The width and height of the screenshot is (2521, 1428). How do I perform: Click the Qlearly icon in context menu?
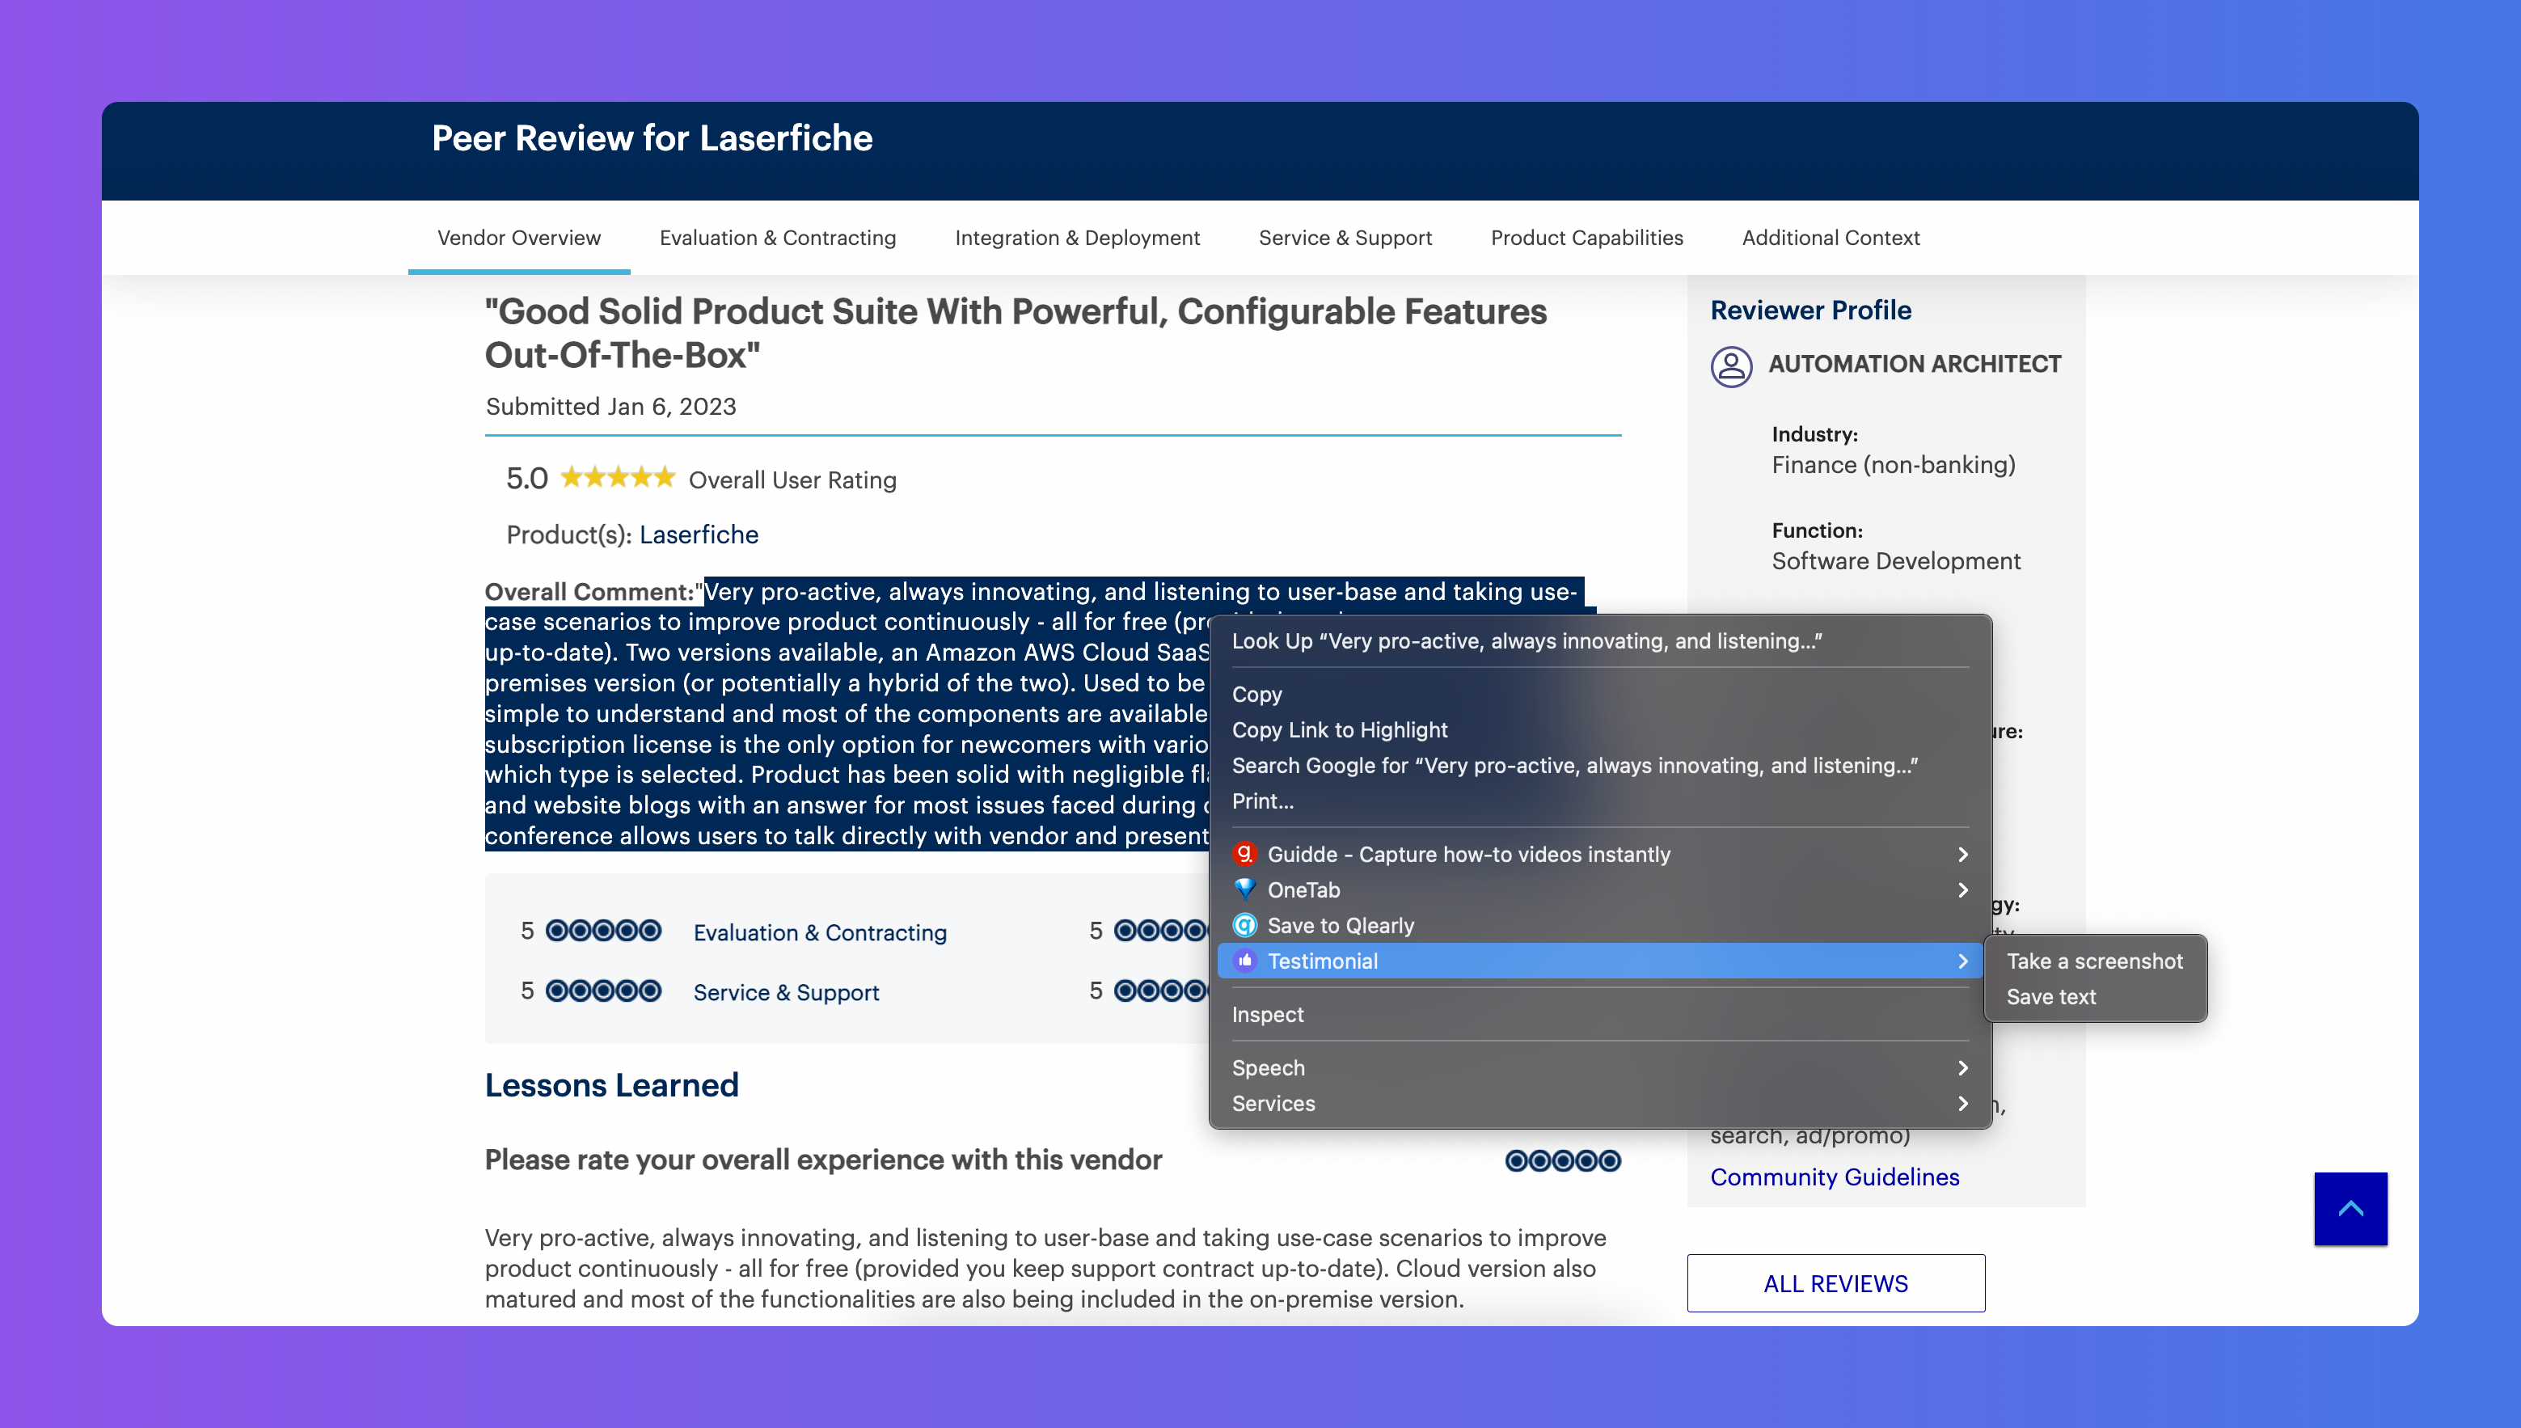tap(1244, 925)
